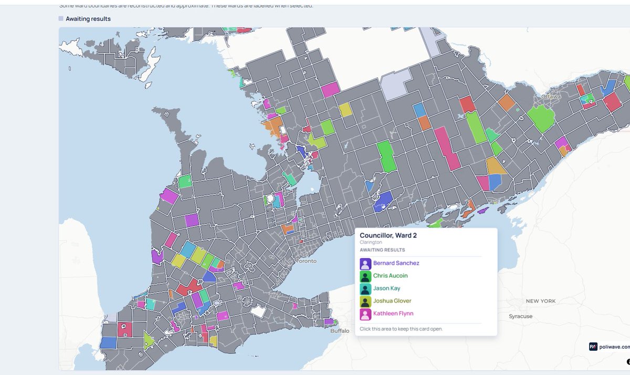630x375 pixels.
Task: Click the Ottawa city label on the map
Action: 552,97
